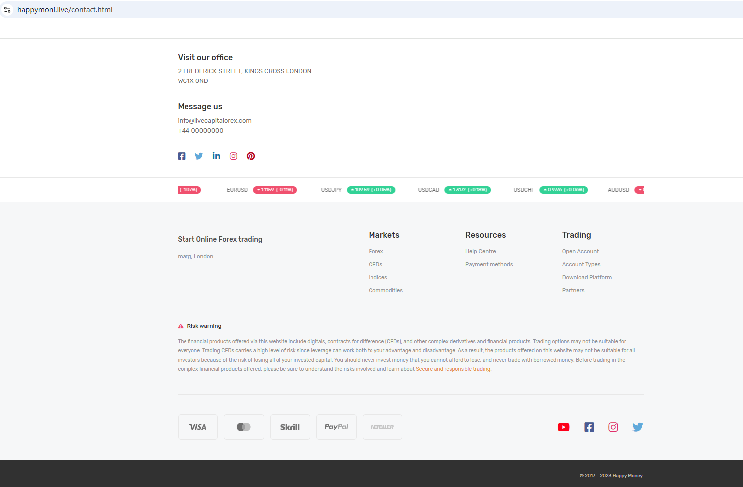Open the Forex link under Markets
This screenshot has width=743, height=487.
pos(375,252)
